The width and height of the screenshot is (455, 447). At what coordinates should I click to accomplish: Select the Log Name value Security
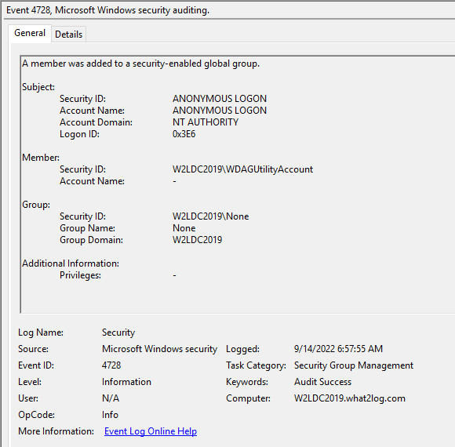pyautogui.click(x=118, y=333)
